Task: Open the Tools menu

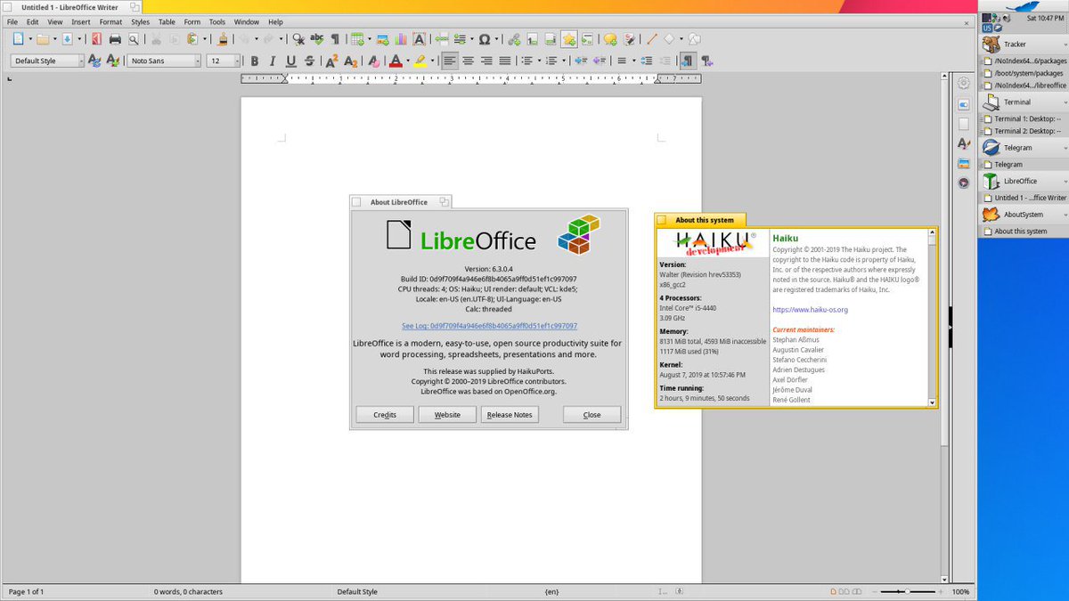Action: point(217,21)
